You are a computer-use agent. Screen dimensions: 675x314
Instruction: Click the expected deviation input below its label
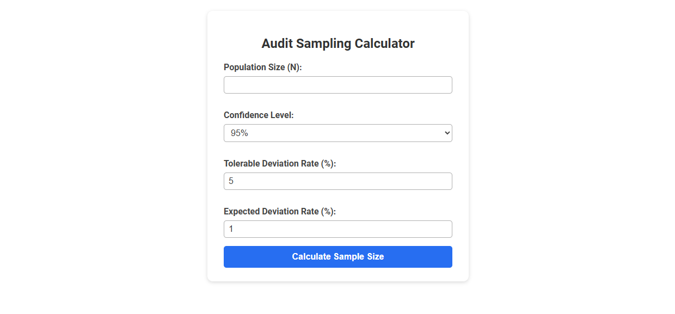(x=337, y=229)
